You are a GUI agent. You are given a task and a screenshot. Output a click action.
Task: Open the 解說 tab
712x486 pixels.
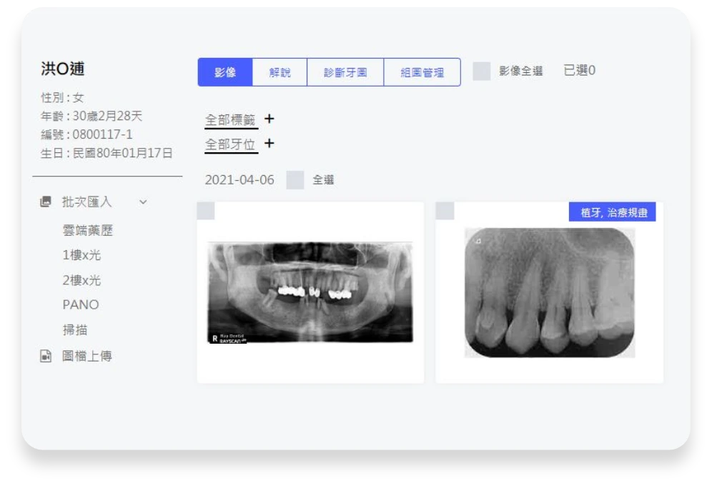[x=280, y=72]
